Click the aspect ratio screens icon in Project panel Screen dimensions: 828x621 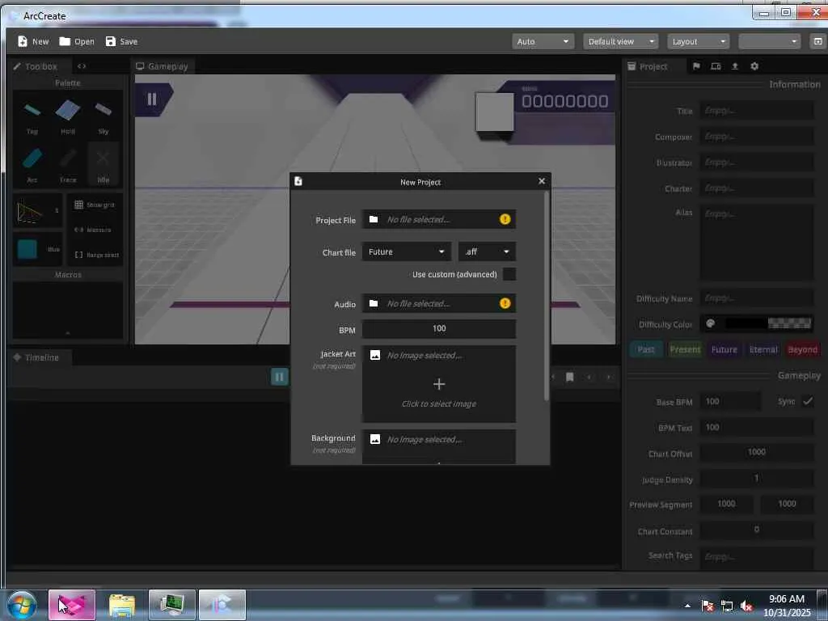[x=716, y=66]
